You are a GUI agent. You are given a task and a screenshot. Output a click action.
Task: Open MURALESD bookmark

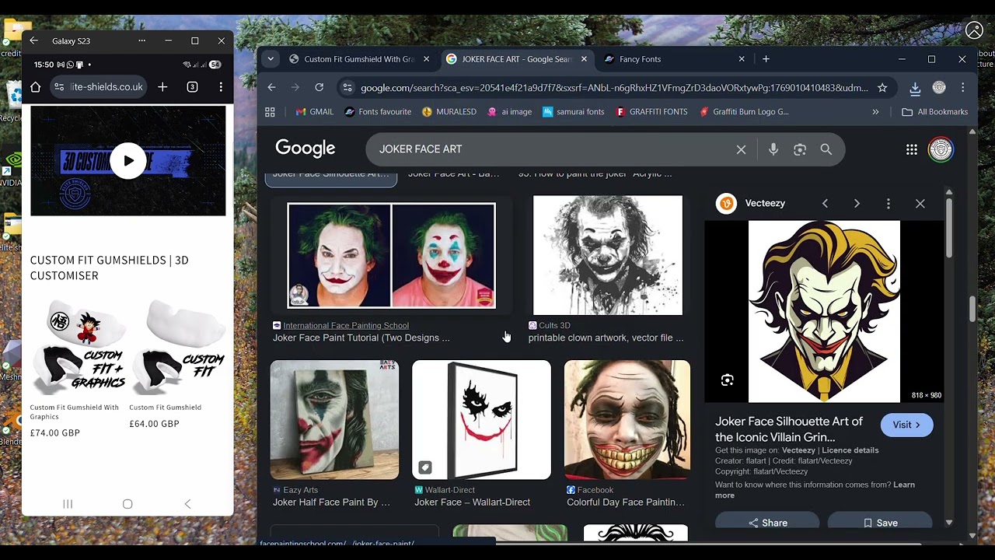(449, 112)
